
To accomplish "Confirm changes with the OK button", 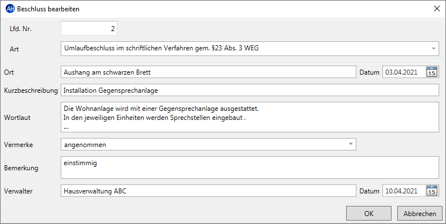I will tap(369, 213).
